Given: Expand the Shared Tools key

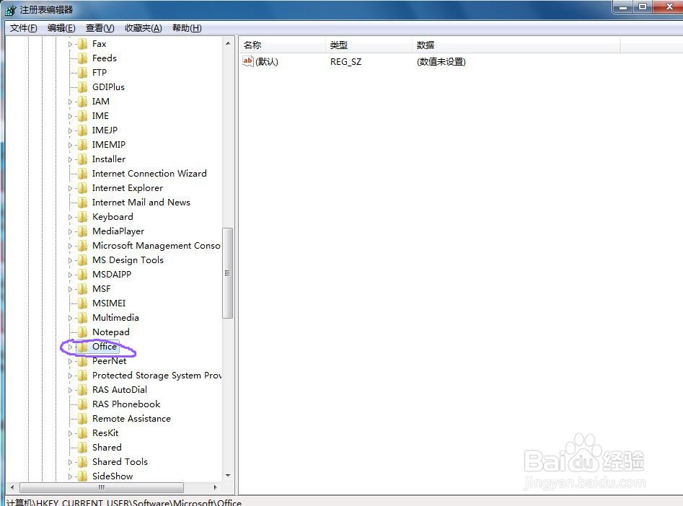Looking at the screenshot, I should tap(70, 462).
